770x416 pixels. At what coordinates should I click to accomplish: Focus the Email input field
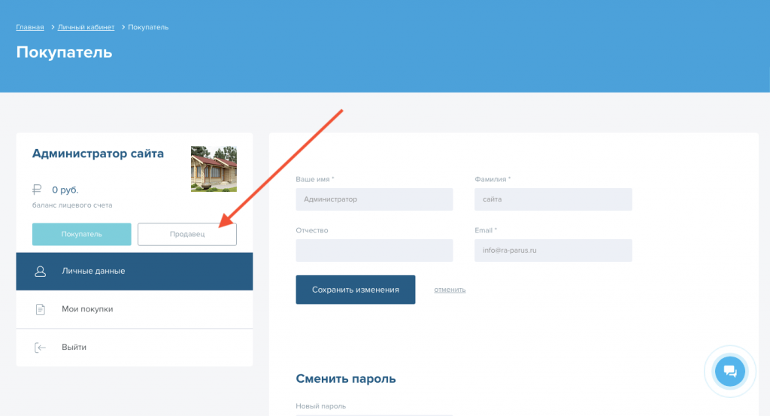point(553,251)
